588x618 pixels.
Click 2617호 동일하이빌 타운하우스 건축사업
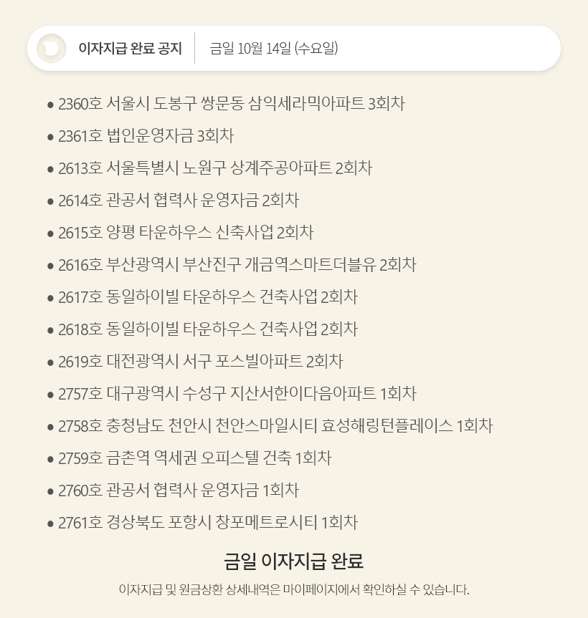coord(207,297)
